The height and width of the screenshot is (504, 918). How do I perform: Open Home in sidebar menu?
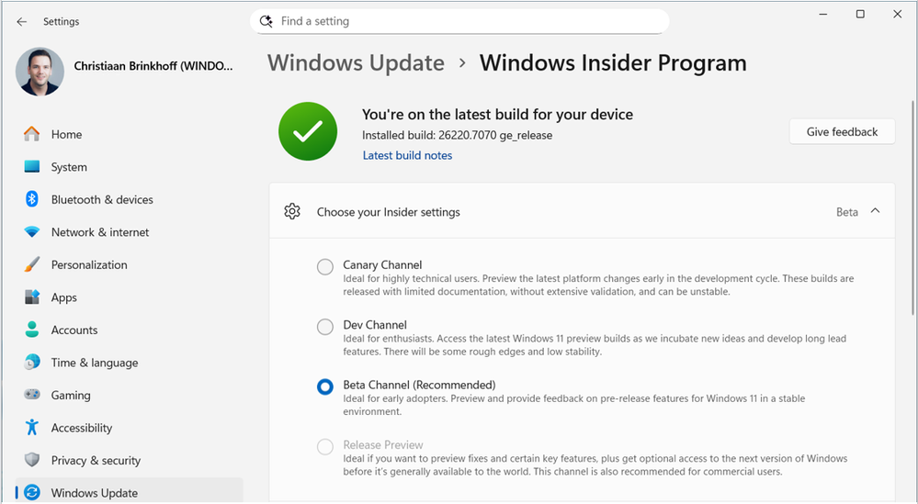pyautogui.click(x=129, y=134)
